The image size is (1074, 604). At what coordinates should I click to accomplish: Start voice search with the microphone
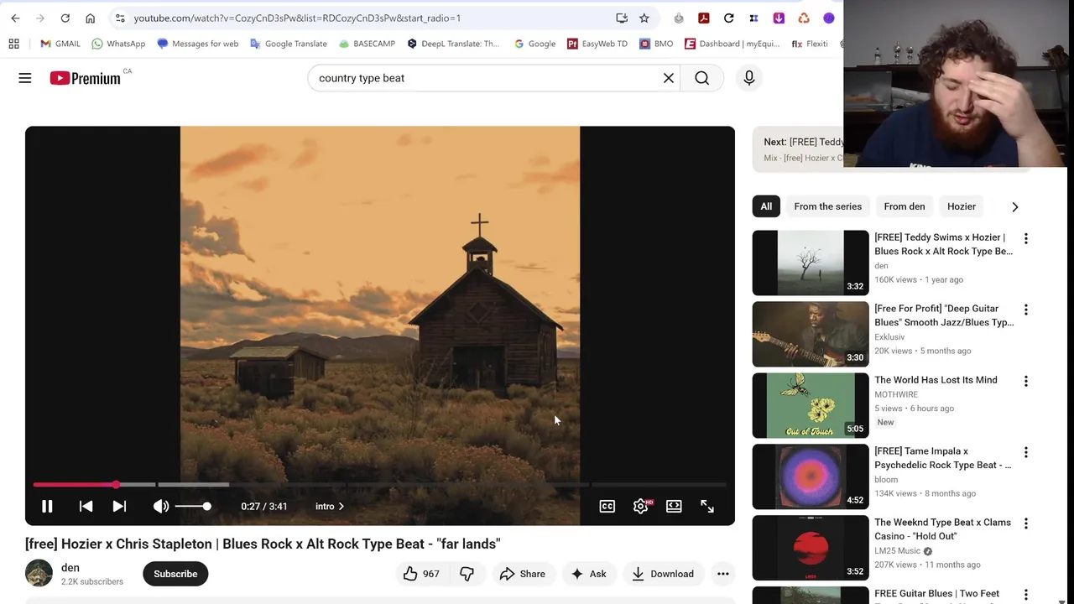point(749,78)
